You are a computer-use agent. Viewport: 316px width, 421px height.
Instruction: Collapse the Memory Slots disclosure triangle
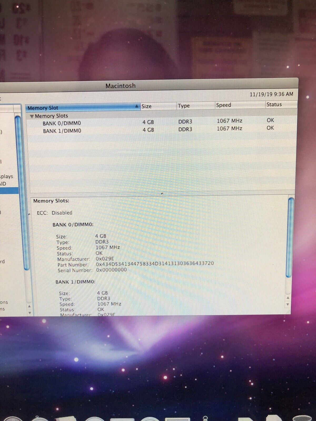(32, 116)
